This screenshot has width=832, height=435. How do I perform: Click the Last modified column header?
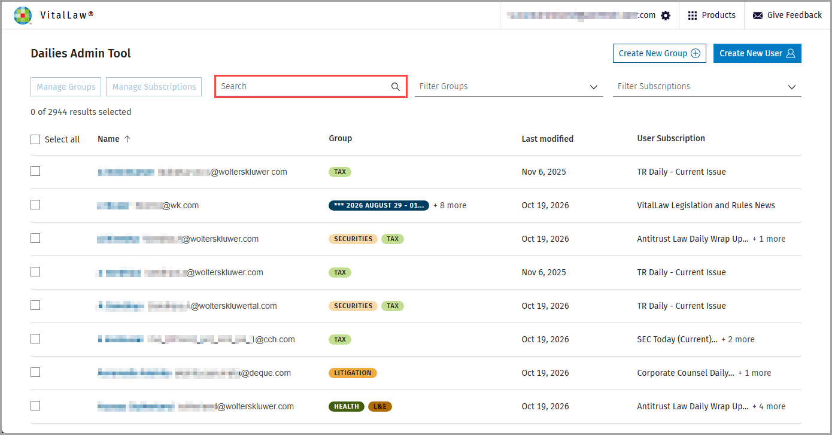(547, 139)
